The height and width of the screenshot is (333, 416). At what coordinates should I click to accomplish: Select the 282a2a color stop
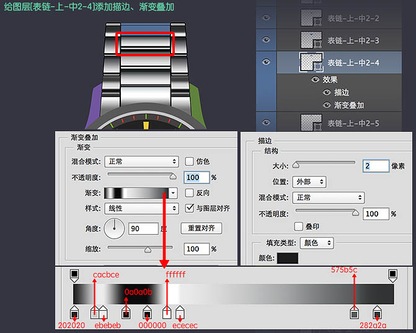[377, 313]
